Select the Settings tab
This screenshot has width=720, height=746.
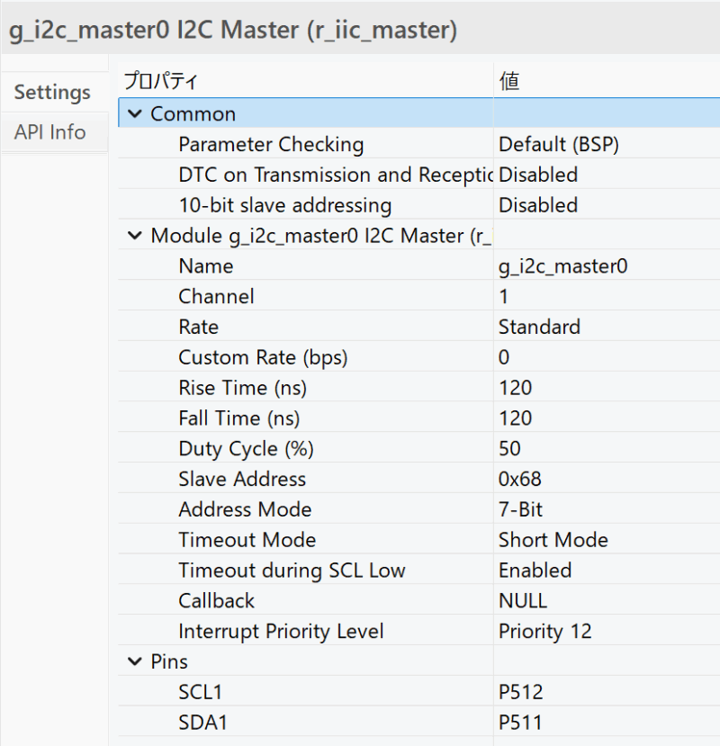pos(51,92)
